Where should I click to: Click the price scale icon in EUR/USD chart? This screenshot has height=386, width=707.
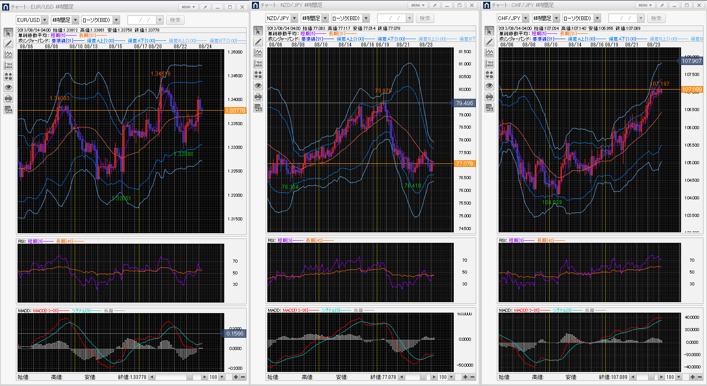tap(8, 65)
